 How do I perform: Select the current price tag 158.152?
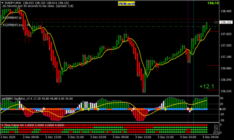tap(226, 22)
